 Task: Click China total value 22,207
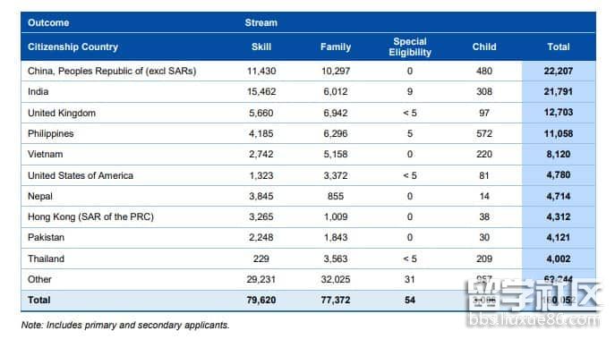[559, 71]
